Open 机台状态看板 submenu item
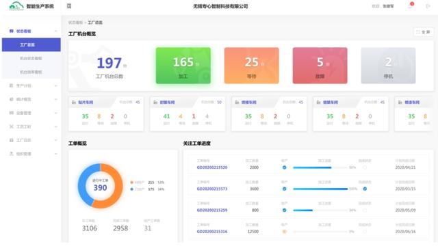Image resolution: width=438 pixels, height=246 pixels. point(31,58)
